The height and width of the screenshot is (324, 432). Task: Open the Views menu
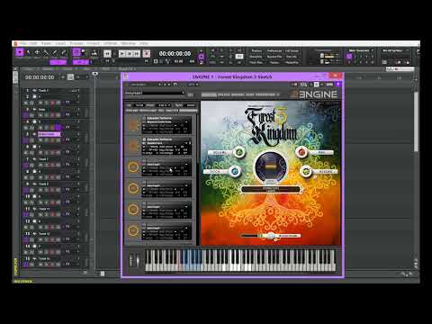(x=46, y=43)
